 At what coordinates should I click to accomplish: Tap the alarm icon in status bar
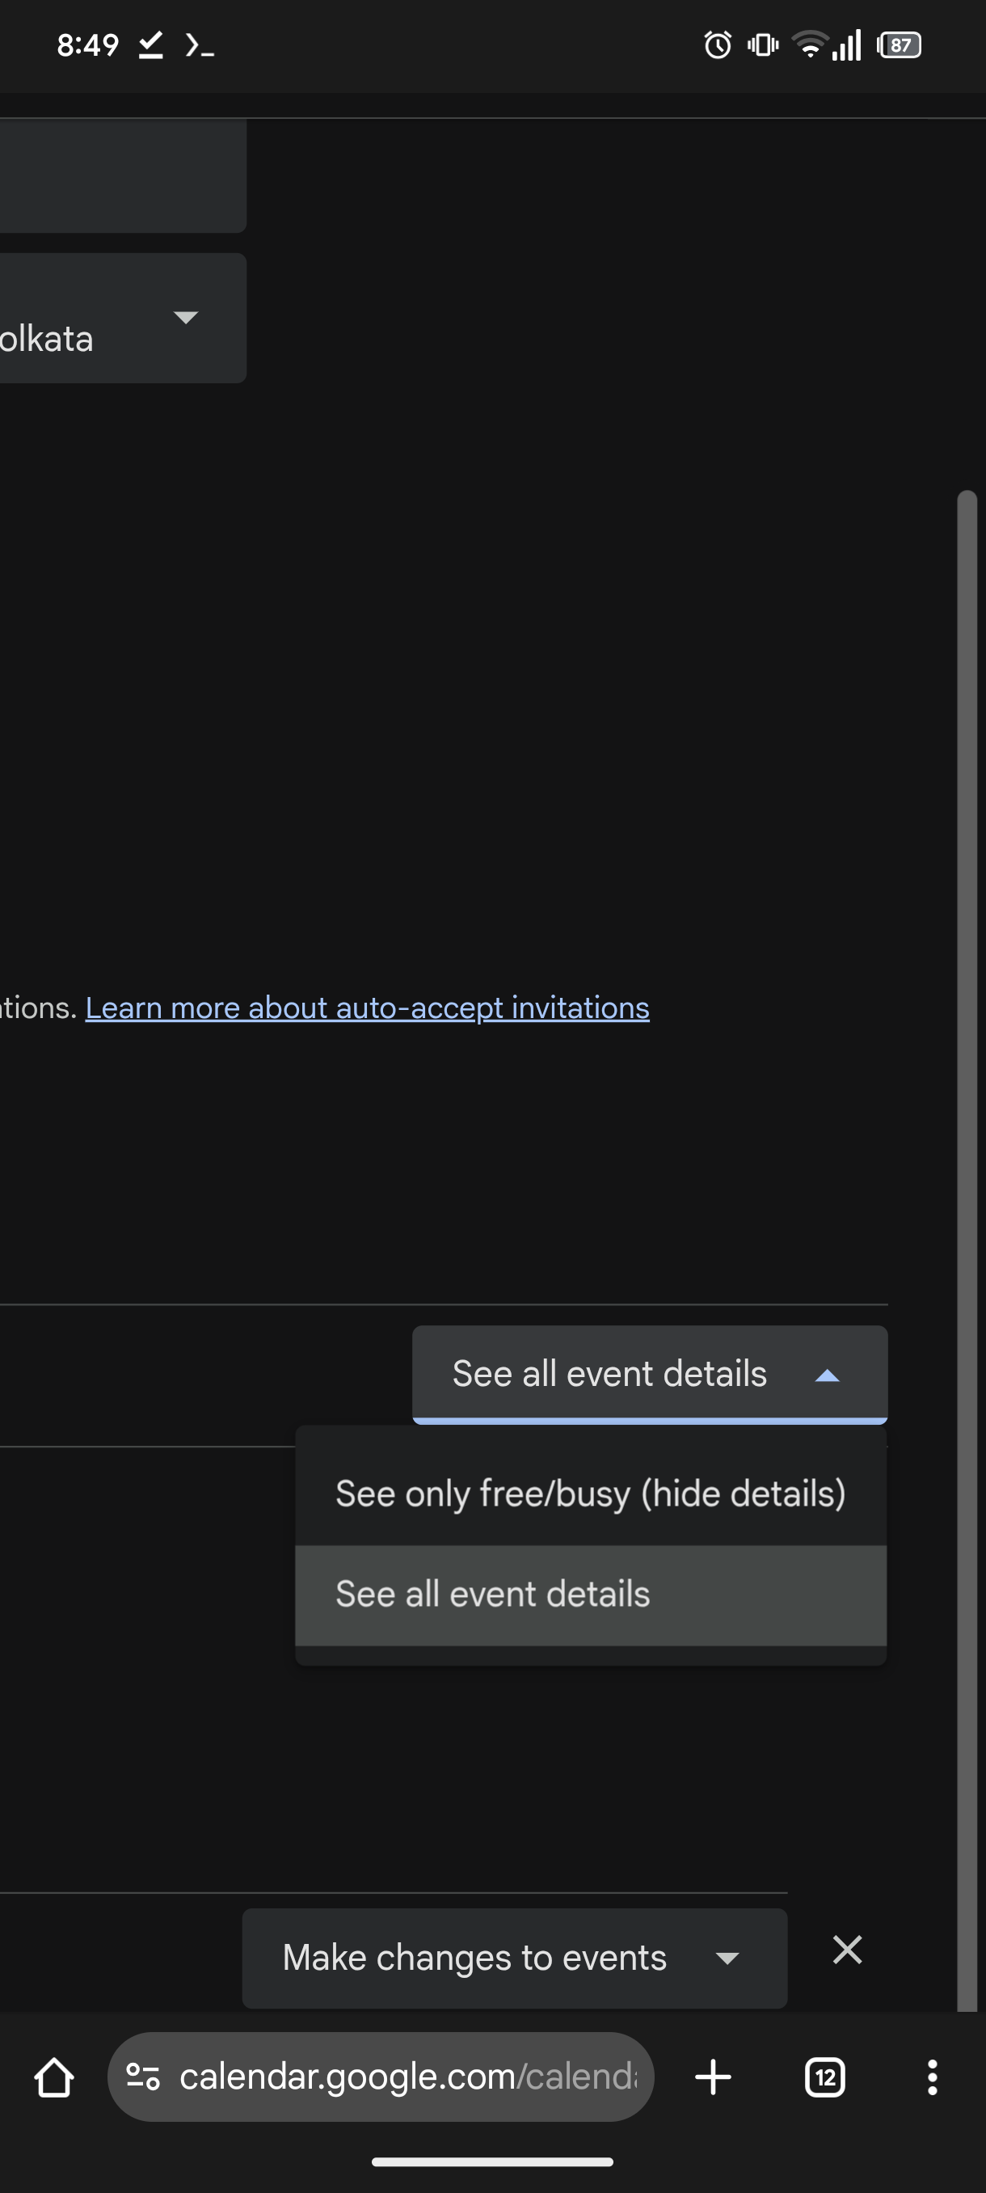pos(717,44)
